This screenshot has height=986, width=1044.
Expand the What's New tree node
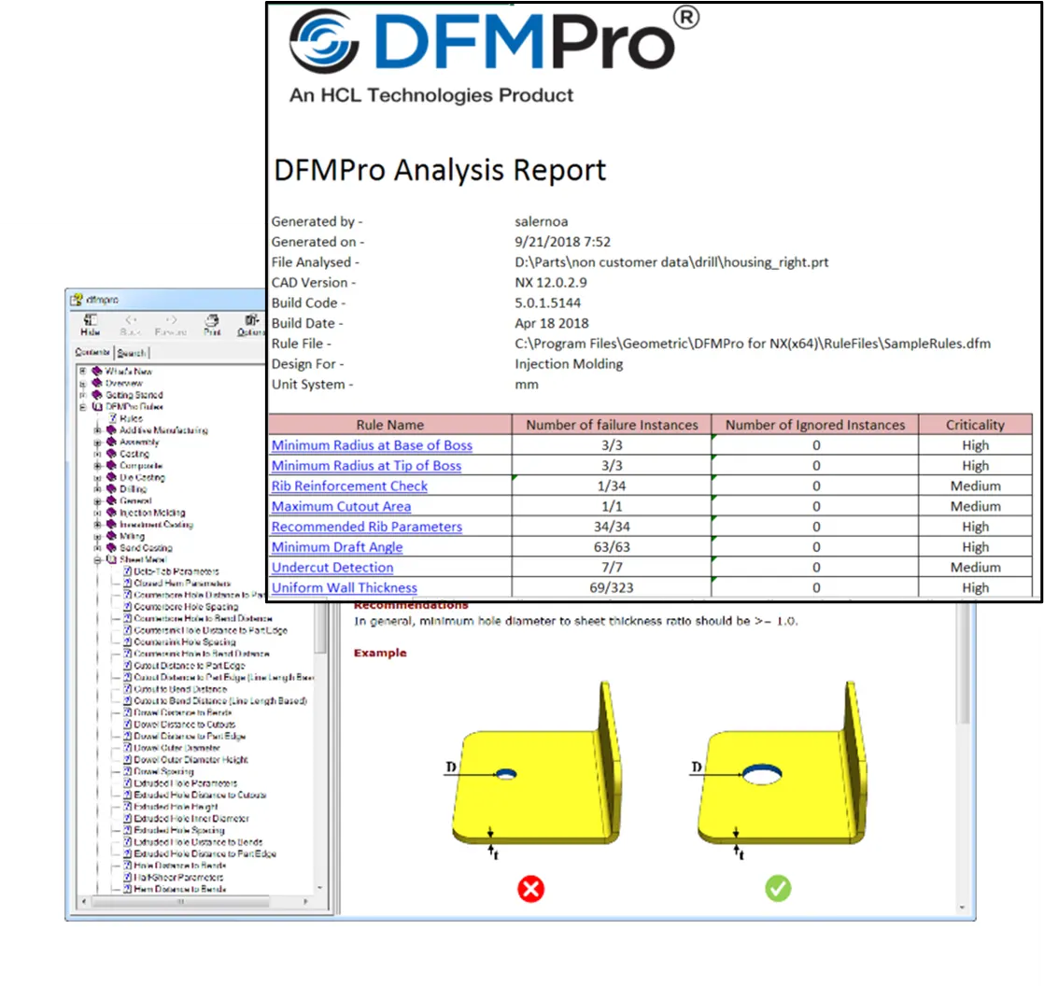(x=83, y=372)
